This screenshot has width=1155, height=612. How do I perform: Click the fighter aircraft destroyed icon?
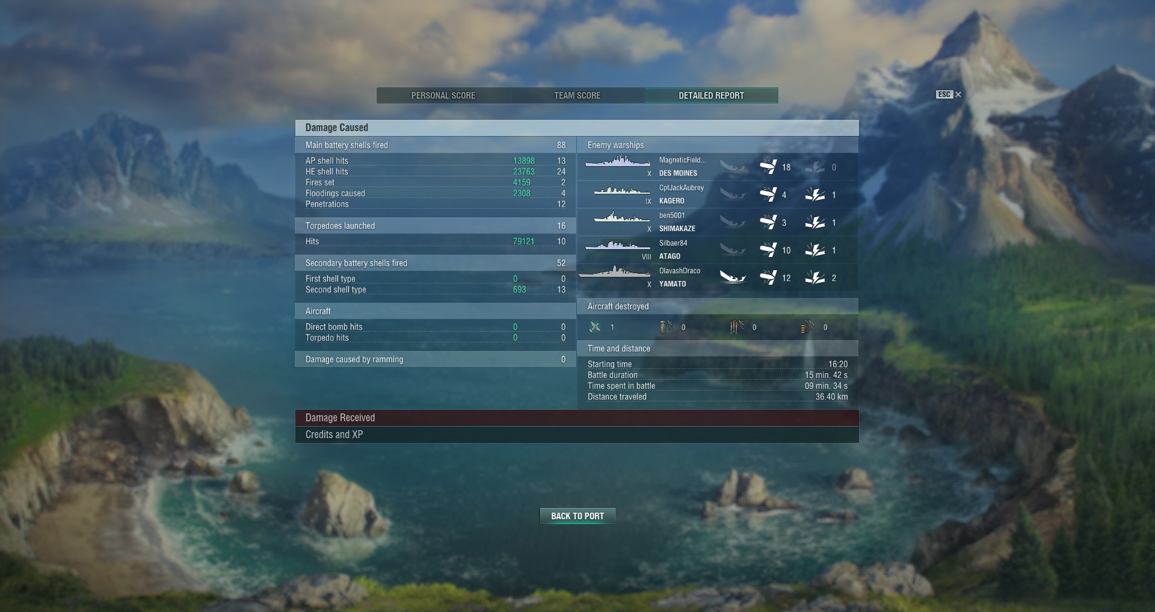(595, 327)
